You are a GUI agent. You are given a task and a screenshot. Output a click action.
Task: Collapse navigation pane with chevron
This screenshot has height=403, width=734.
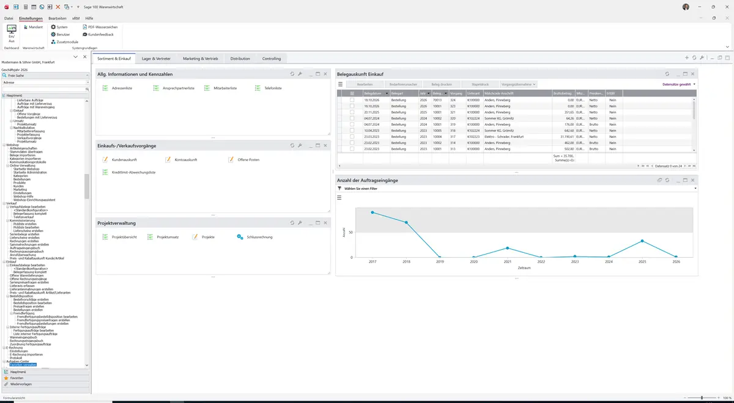click(x=75, y=57)
